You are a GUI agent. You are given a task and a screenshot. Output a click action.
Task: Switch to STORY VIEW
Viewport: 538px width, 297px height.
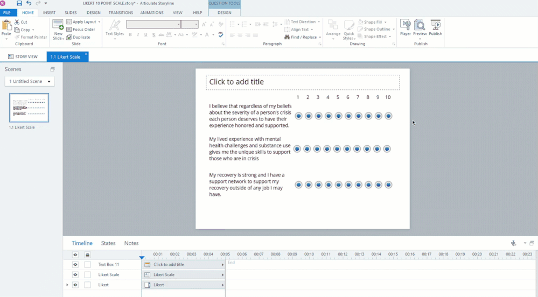[x=23, y=56]
